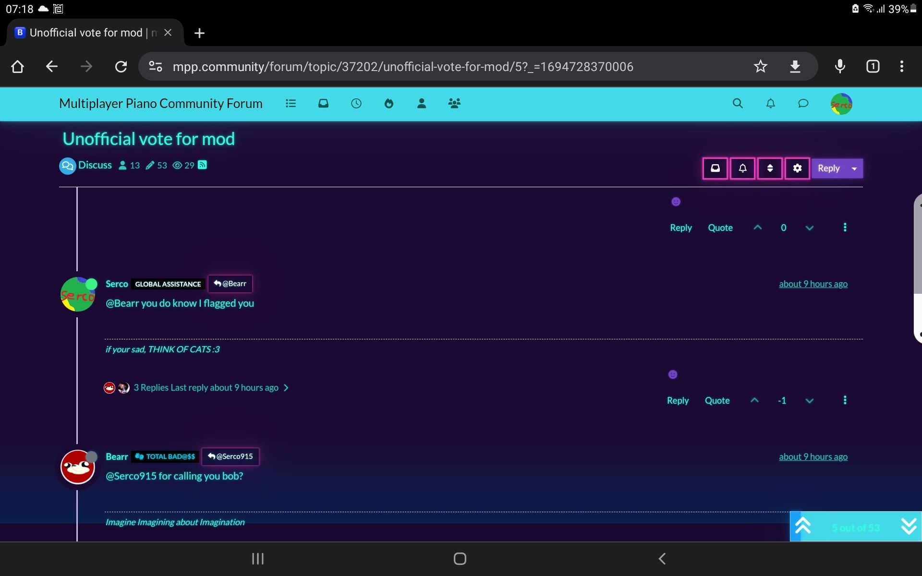The width and height of the screenshot is (922, 576).
Task: Open the categories list icon in navbar
Action: (x=291, y=103)
